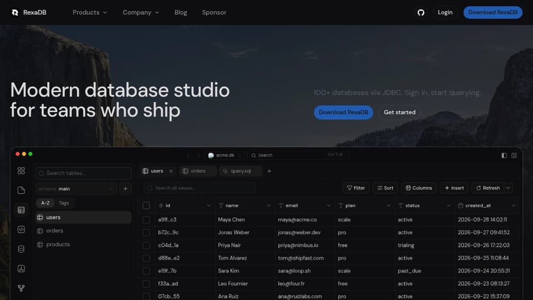Screen dimensions: 533x300
Task: Click the RexaDB logo icon
Action: click(x=15, y=12)
